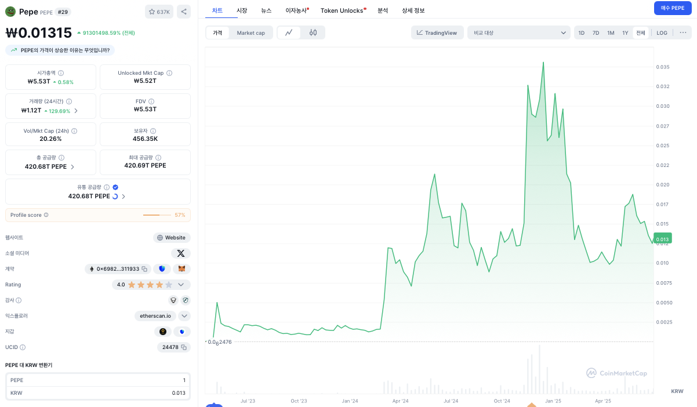Select the line chart type
Image resolution: width=697 pixels, height=407 pixels.
point(289,33)
